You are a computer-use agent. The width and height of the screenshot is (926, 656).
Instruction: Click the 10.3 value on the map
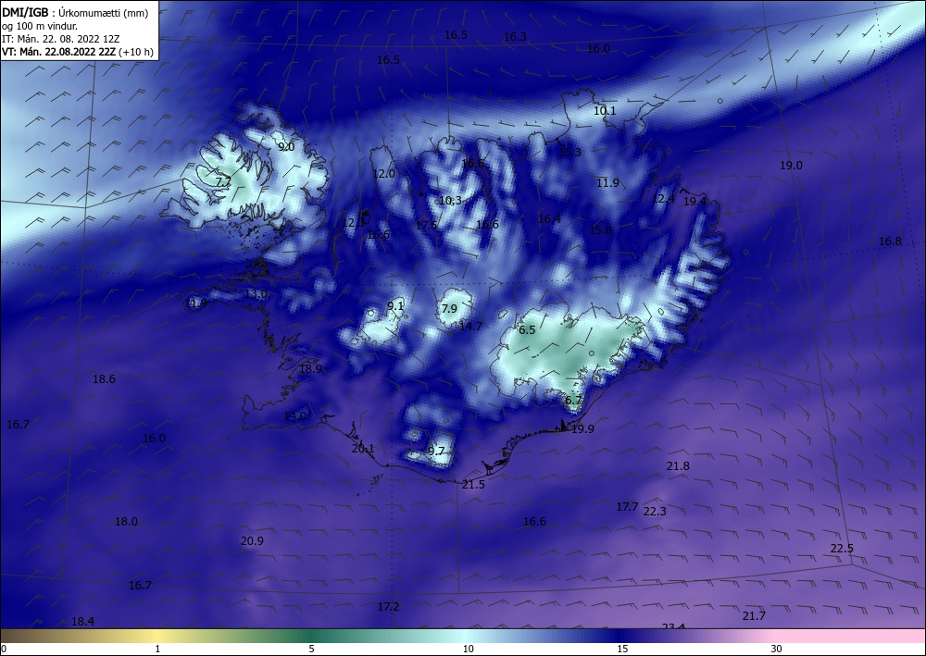click(x=451, y=201)
